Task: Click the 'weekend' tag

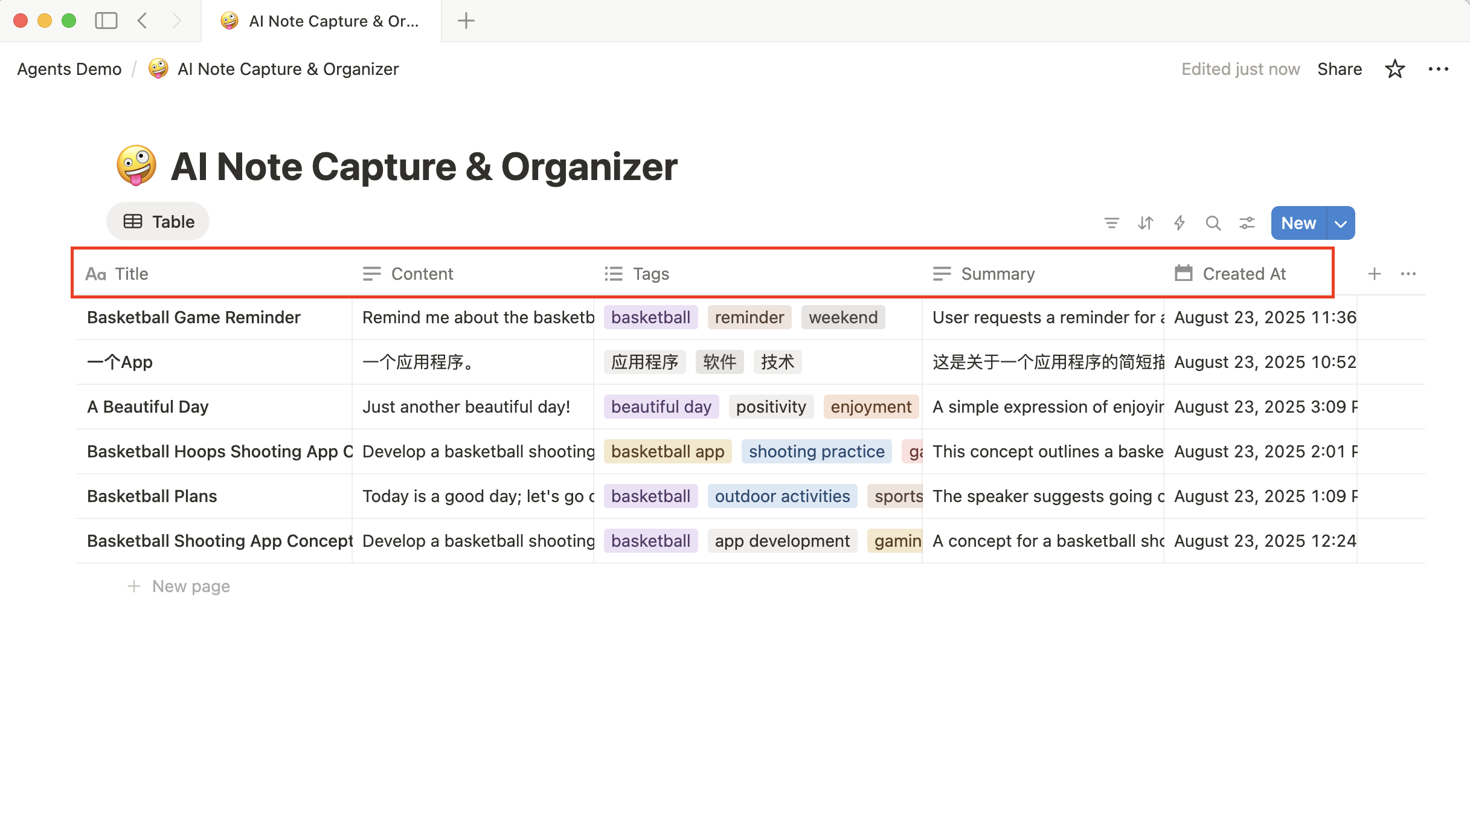Action: (x=843, y=317)
